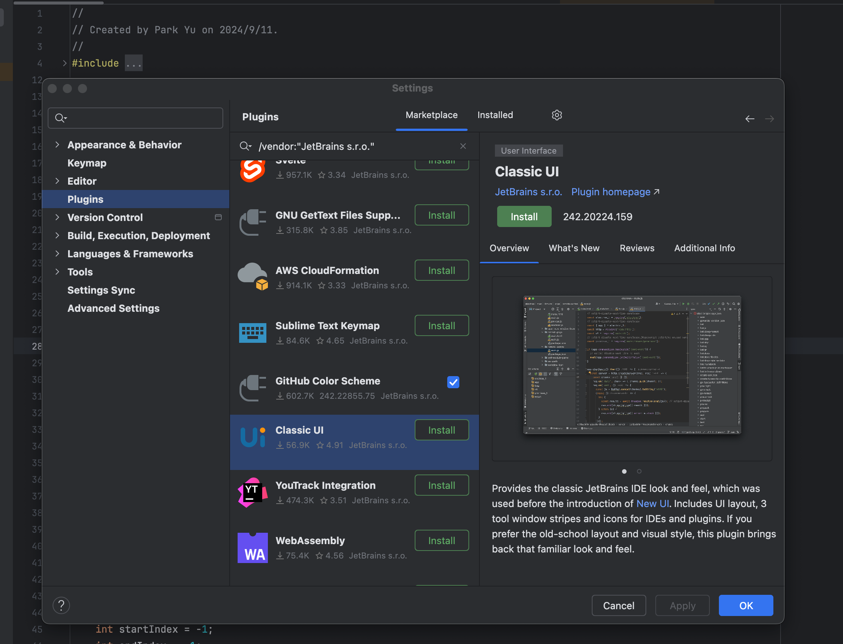Select the Sublime Text Keymap icon
Screen dimensions: 843x644
(252, 332)
